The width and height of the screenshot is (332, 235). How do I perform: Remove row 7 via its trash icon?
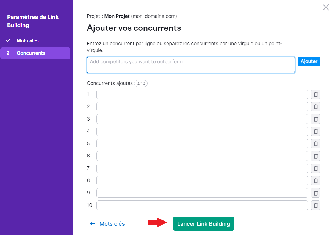click(x=316, y=168)
